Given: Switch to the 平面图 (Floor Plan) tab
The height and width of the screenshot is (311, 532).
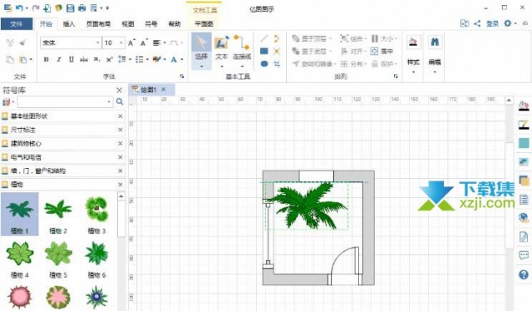Looking at the screenshot, I should 204,24.
